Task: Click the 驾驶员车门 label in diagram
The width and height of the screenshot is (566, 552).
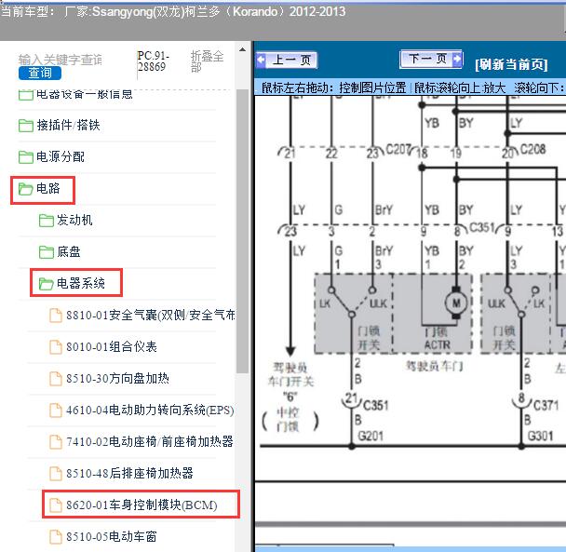Action: tap(434, 366)
